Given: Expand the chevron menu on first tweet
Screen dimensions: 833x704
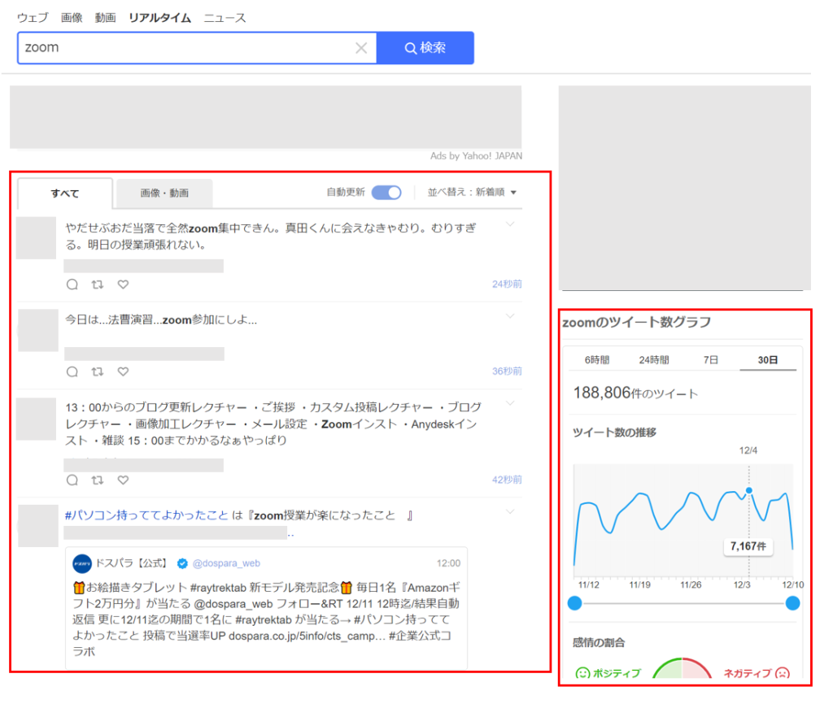Looking at the screenshot, I should point(510,224).
